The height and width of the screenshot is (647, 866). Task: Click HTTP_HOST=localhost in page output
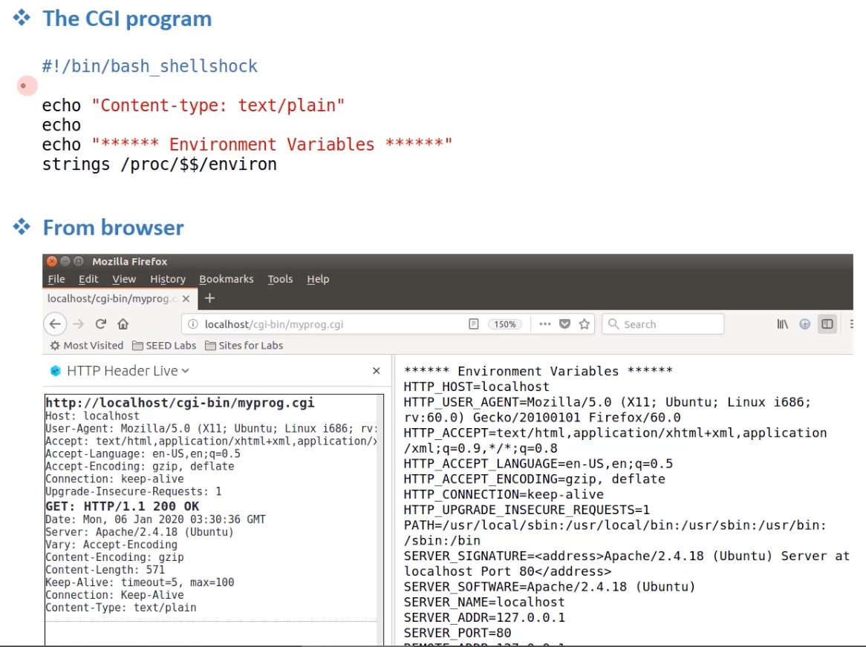pos(477,387)
